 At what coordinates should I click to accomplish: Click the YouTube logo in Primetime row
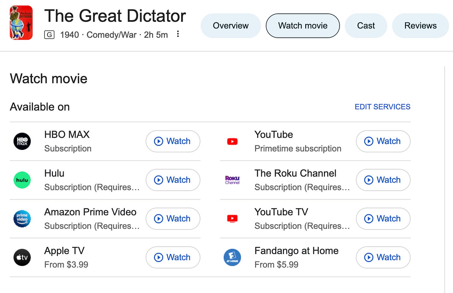[232, 142]
